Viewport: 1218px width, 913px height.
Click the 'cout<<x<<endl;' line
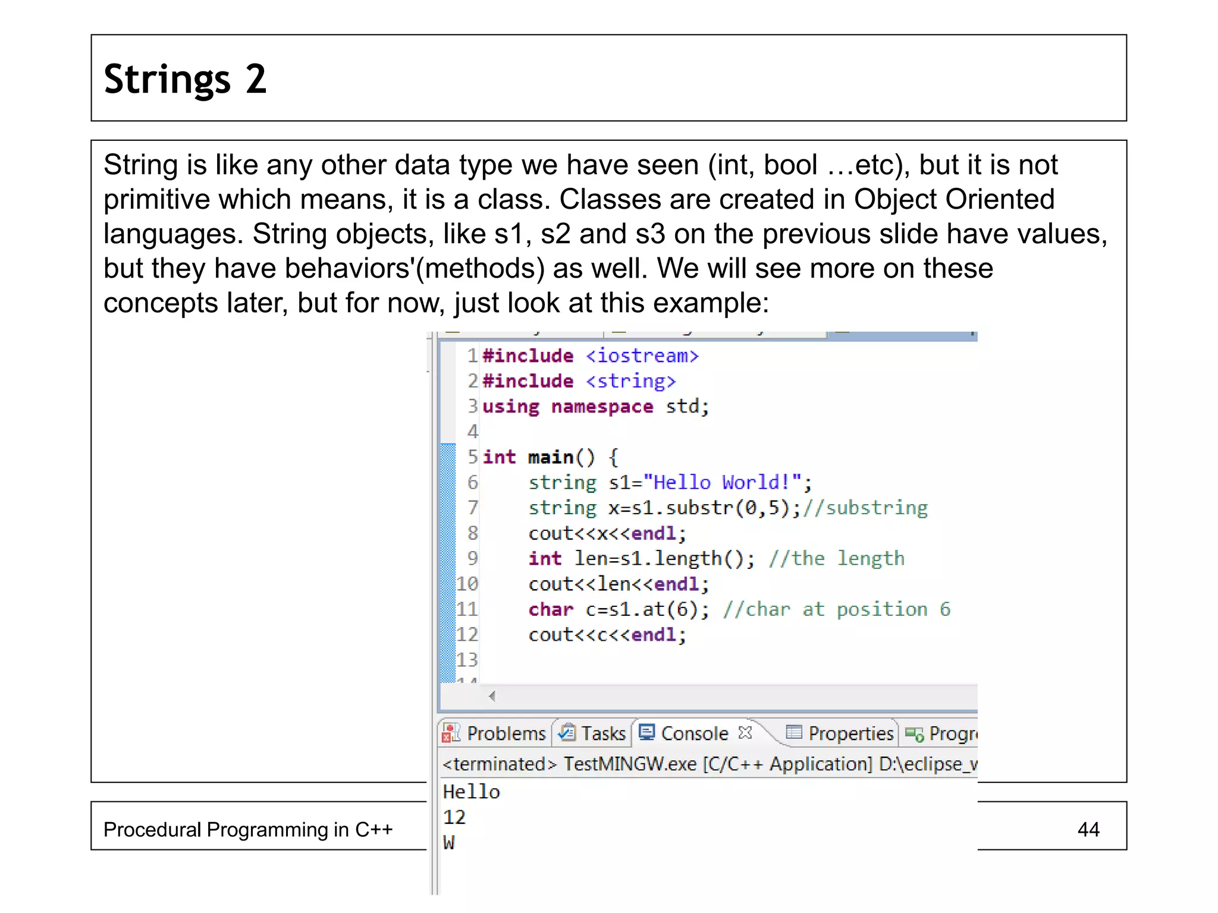[x=607, y=533]
